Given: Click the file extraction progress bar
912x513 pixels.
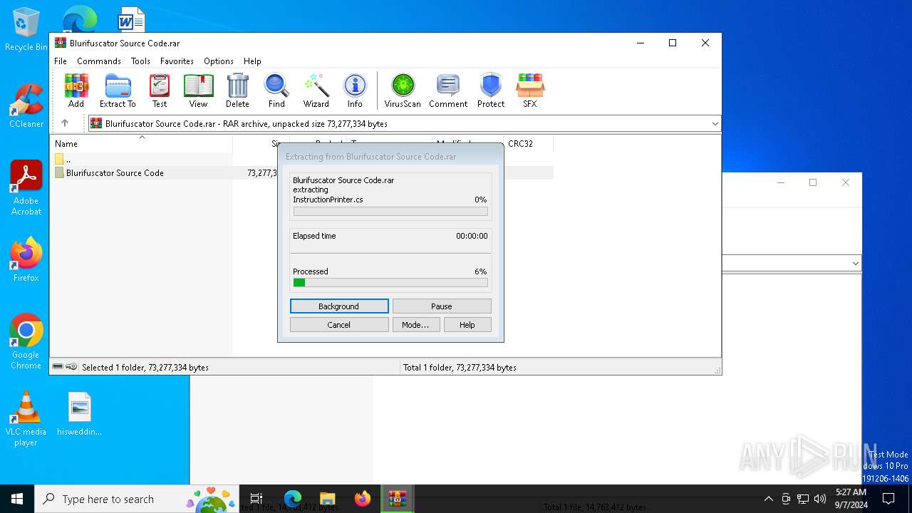Looking at the screenshot, I should pyautogui.click(x=390, y=212).
